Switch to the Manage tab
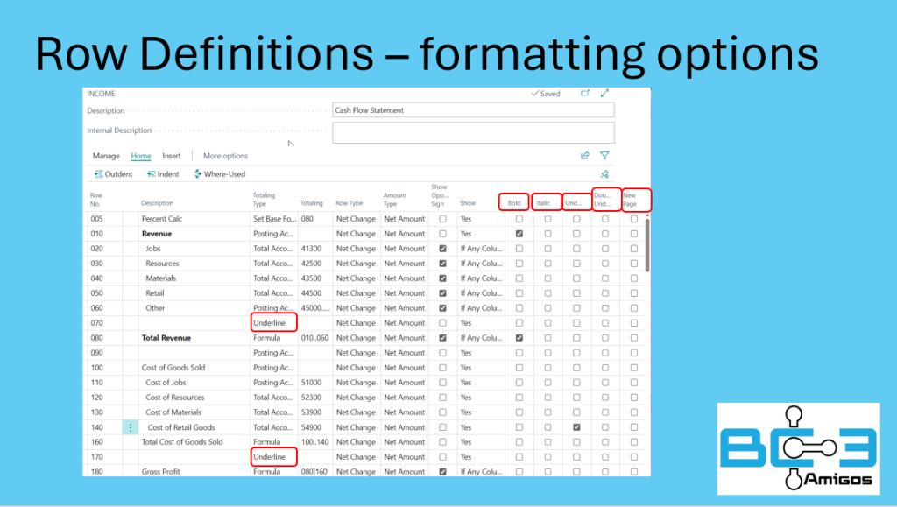This screenshot has width=897, height=507. click(106, 156)
